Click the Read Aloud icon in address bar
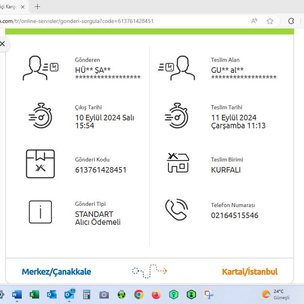 [254, 21]
